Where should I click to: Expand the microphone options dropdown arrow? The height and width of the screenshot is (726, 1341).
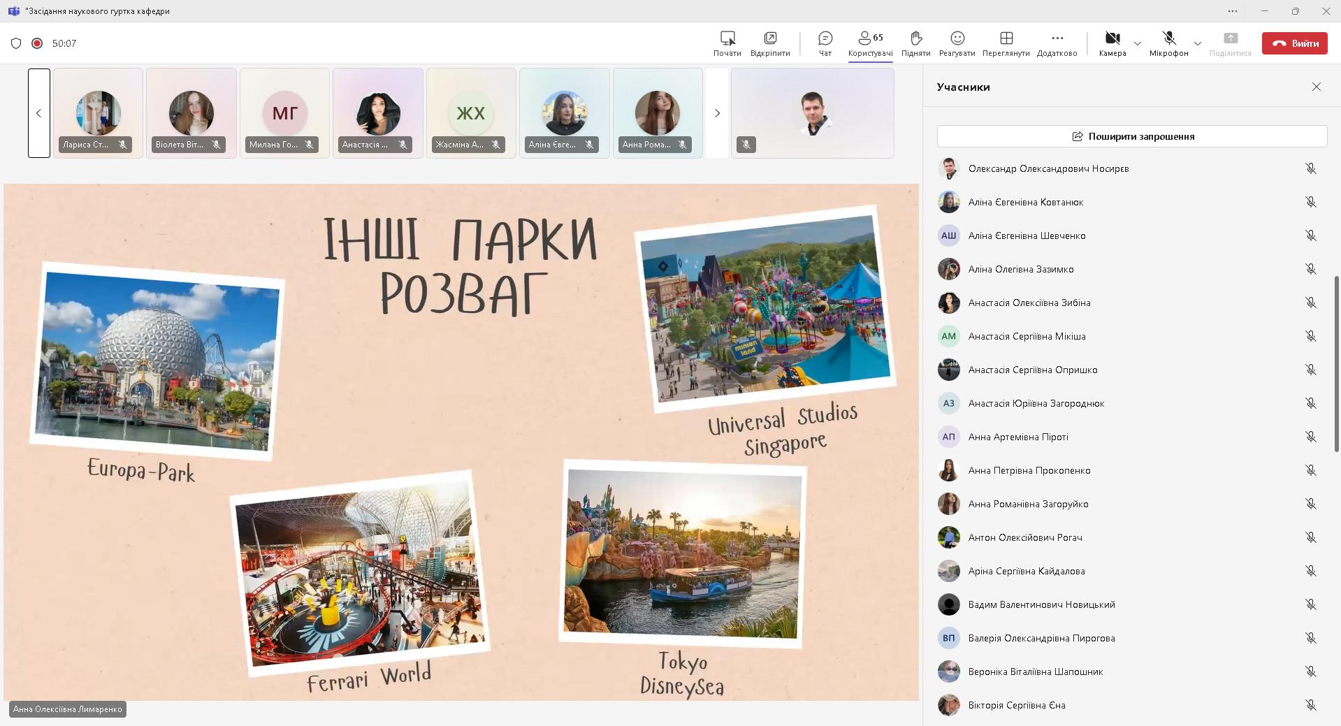(x=1197, y=43)
